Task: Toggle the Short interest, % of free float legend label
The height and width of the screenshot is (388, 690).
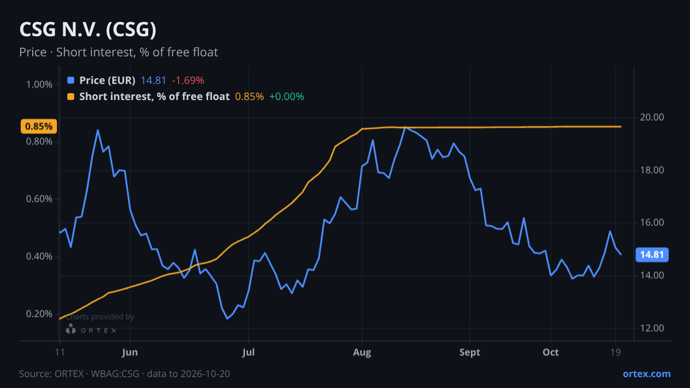Action: tap(154, 97)
